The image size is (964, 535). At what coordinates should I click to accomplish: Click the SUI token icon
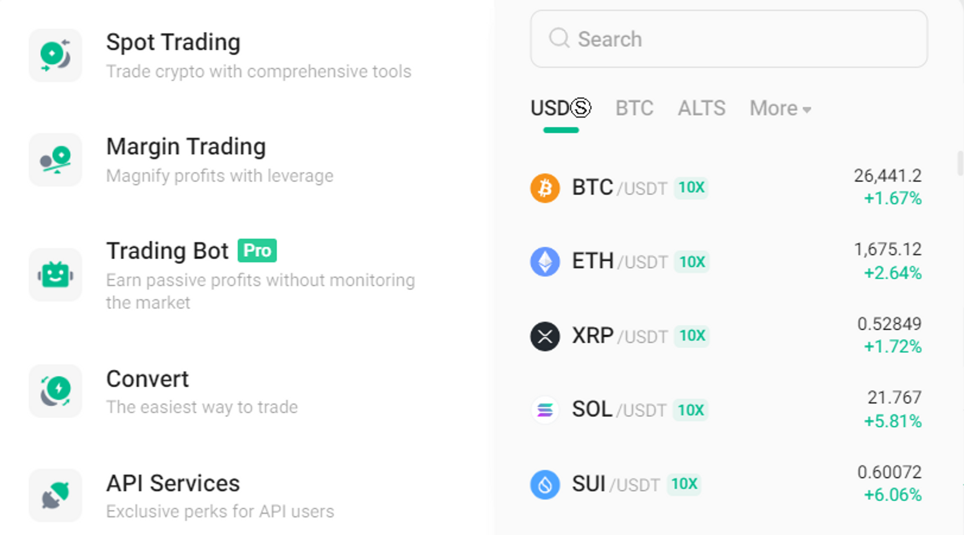click(x=544, y=484)
